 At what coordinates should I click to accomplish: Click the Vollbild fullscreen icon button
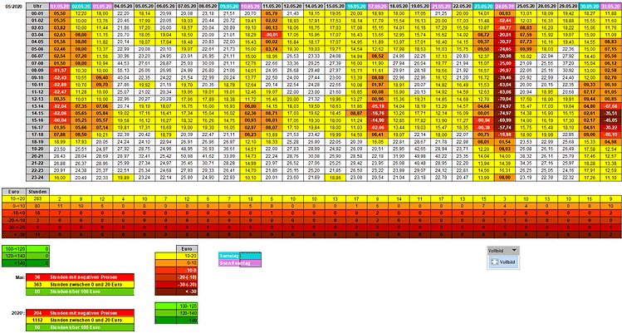(x=495, y=261)
